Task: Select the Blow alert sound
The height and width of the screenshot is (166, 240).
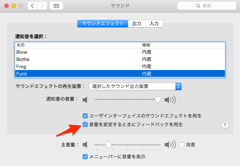Action: coord(120,52)
